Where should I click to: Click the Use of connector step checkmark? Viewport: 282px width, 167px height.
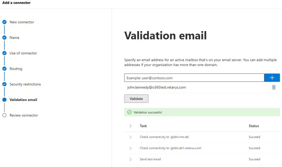[4, 53]
